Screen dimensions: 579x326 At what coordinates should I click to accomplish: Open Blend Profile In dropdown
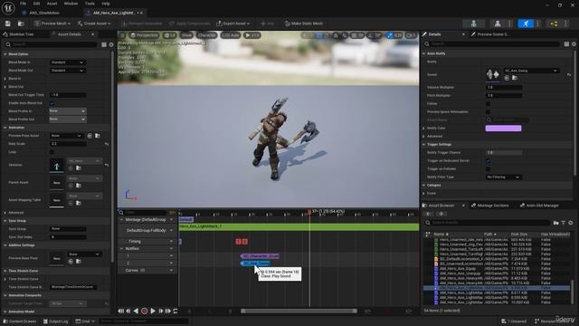click(x=68, y=111)
